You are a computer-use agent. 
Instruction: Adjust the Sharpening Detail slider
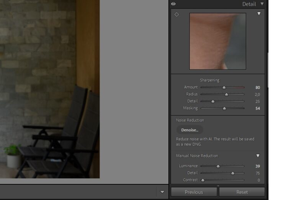point(213,101)
